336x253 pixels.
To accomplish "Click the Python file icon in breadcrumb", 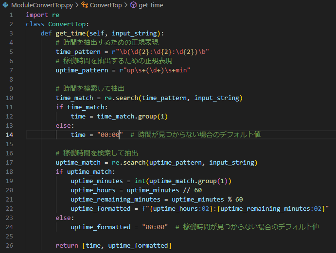I will (x=5, y=5).
